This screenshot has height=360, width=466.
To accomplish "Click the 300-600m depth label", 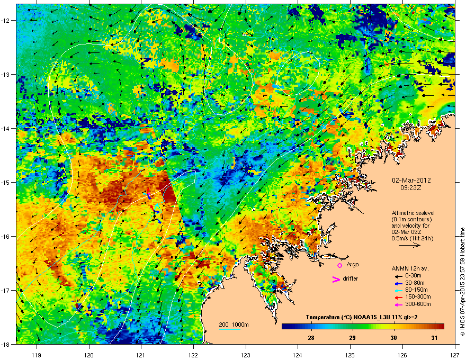I will [x=418, y=304].
